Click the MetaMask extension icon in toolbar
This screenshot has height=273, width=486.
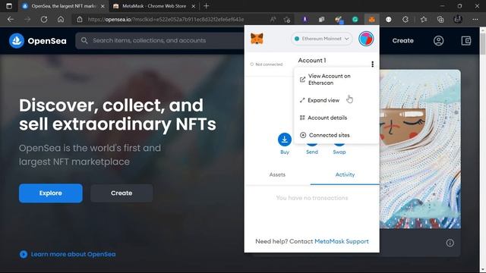pos(371,20)
